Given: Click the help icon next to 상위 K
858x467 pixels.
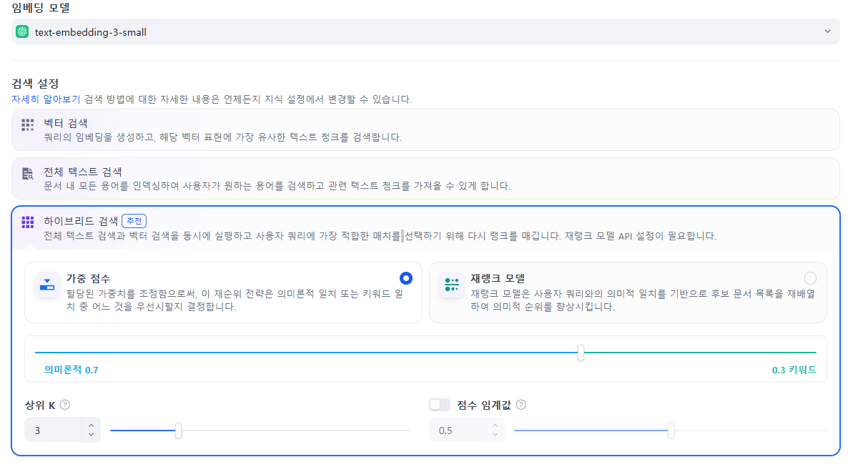Looking at the screenshot, I should click(x=65, y=405).
